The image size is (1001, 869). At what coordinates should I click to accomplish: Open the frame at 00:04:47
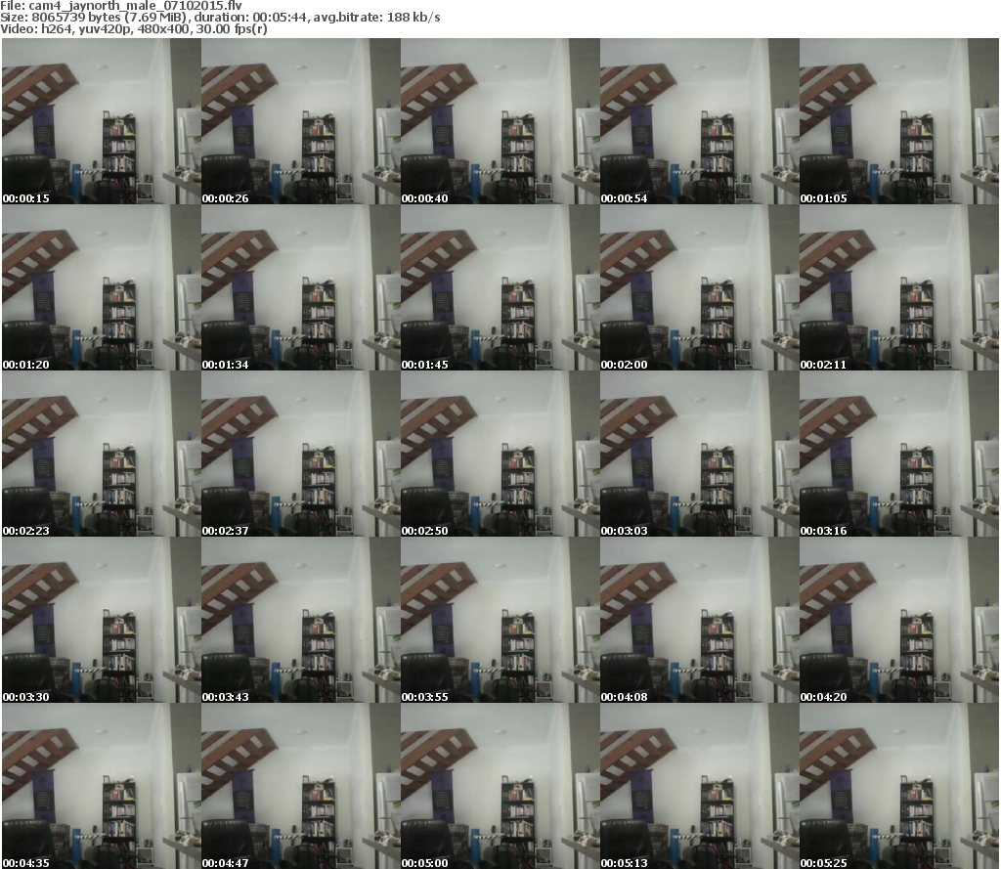click(301, 786)
